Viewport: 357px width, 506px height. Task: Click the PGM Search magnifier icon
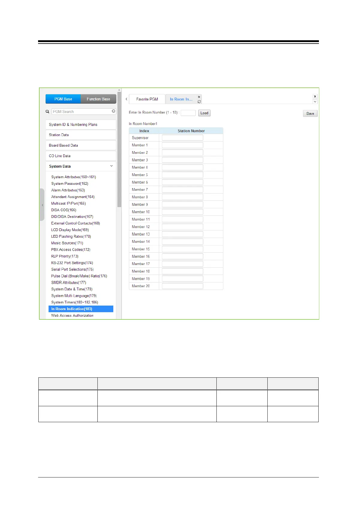tap(47, 111)
